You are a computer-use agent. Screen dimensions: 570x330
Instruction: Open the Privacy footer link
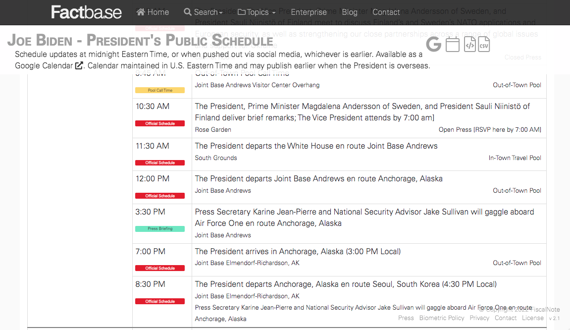click(x=479, y=318)
